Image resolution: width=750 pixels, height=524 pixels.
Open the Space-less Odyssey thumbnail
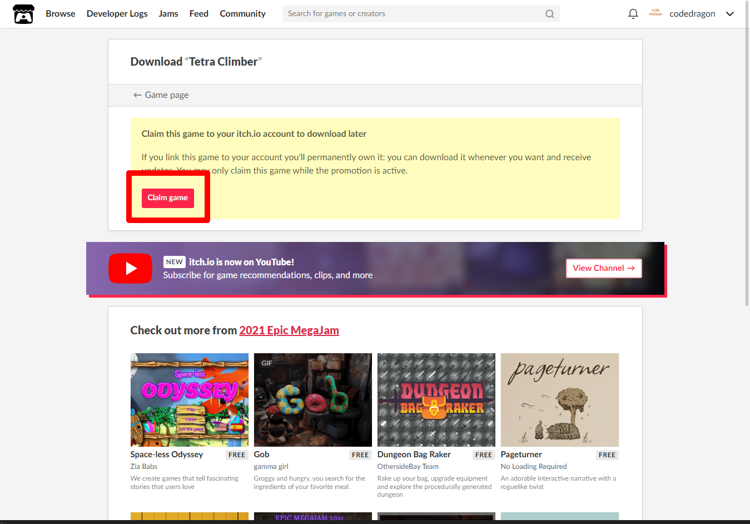tap(190, 400)
